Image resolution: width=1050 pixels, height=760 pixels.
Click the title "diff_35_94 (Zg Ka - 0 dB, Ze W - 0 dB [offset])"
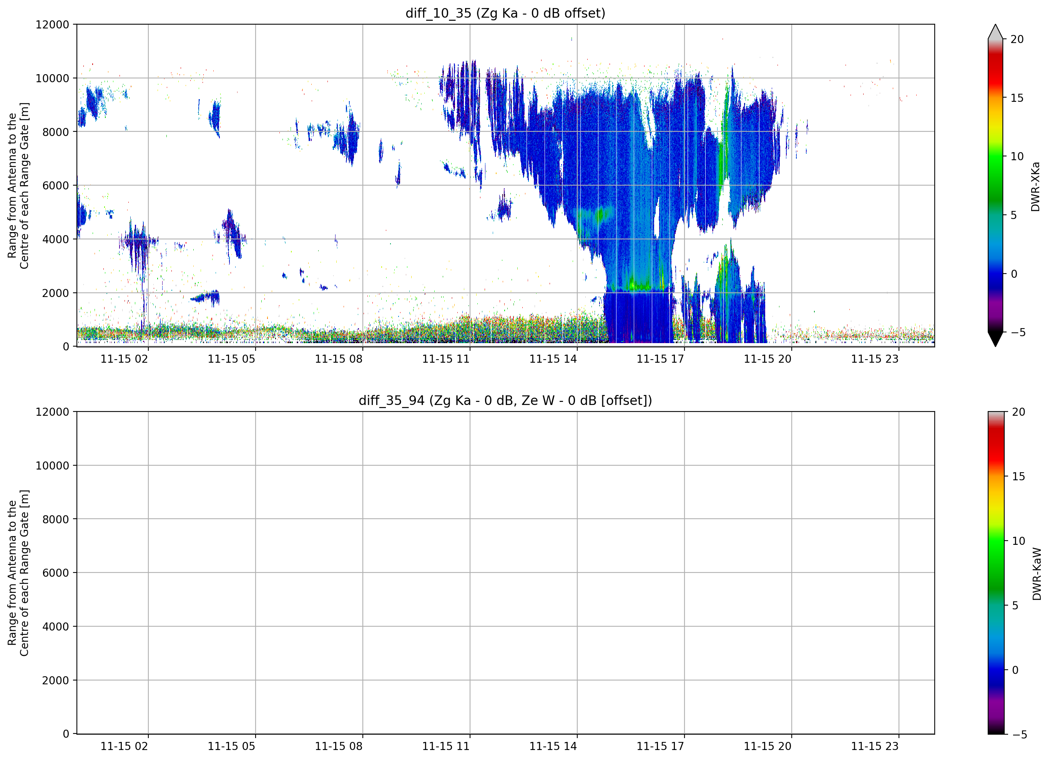coord(505,400)
